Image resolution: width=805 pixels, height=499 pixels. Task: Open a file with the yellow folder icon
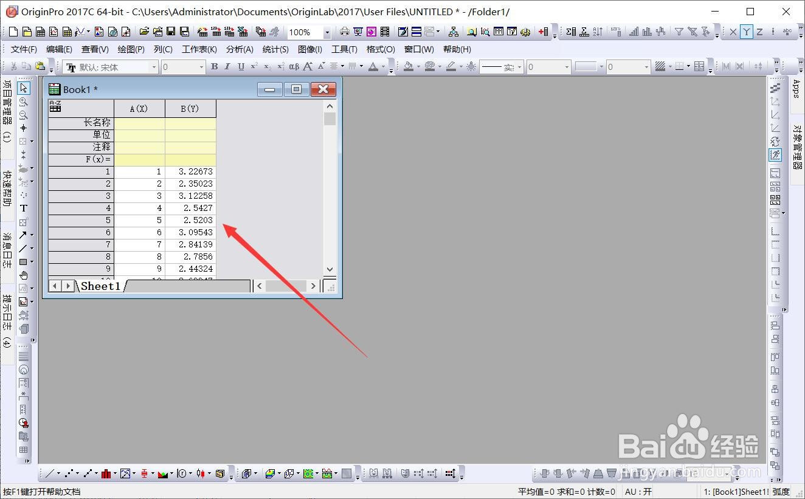tap(144, 32)
